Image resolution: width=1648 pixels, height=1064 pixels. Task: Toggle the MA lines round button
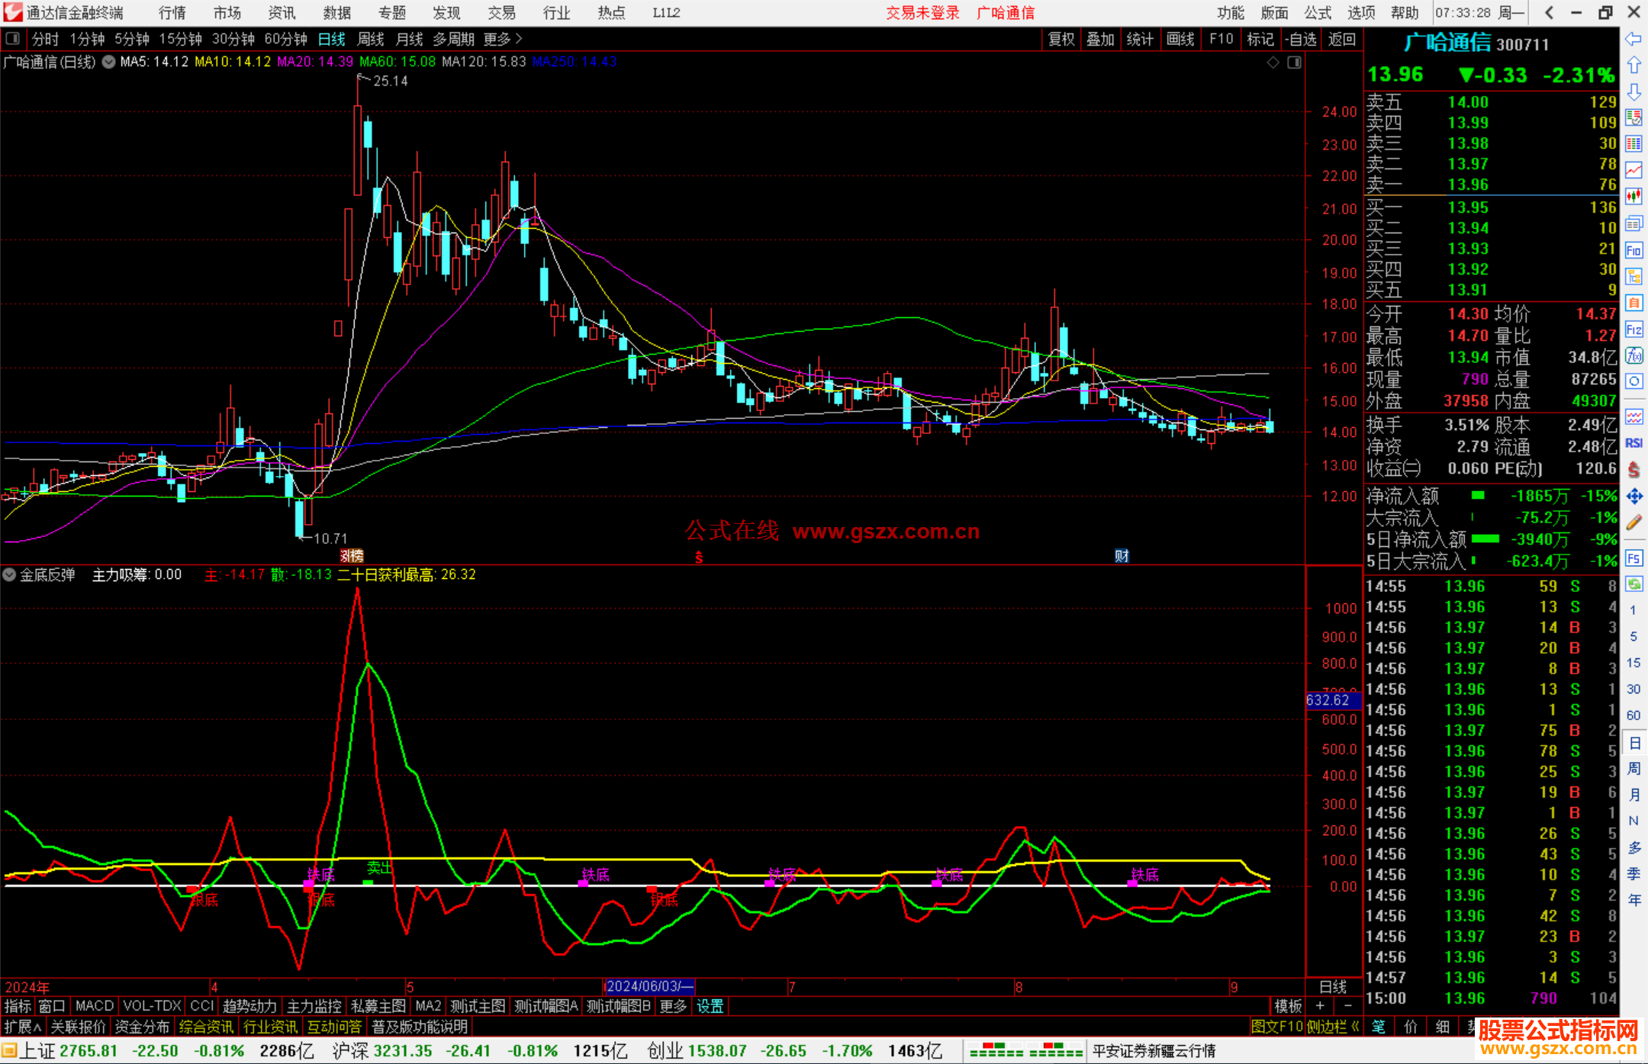(109, 62)
